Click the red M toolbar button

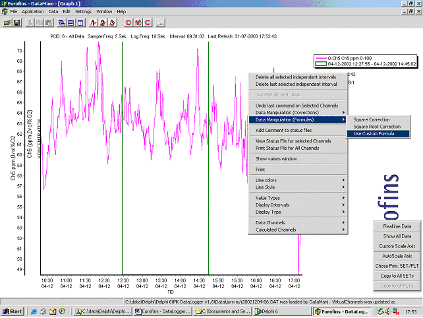pos(138,22)
